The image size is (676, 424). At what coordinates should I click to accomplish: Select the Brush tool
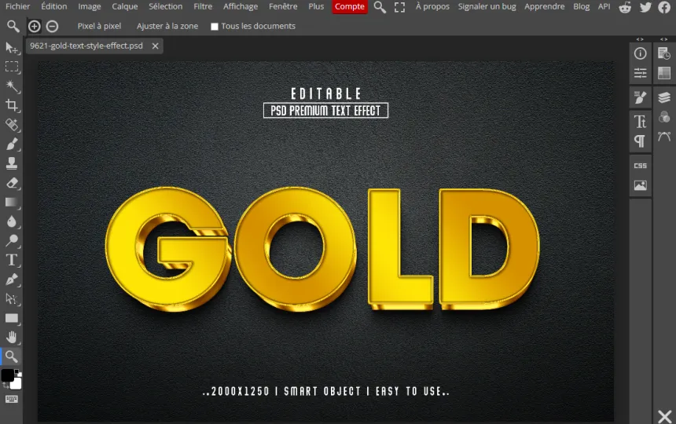[12, 144]
